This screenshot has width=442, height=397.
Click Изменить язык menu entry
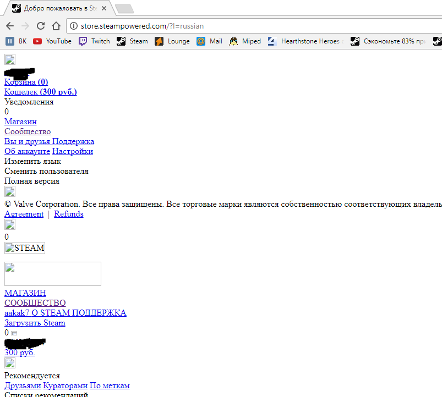point(32,161)
